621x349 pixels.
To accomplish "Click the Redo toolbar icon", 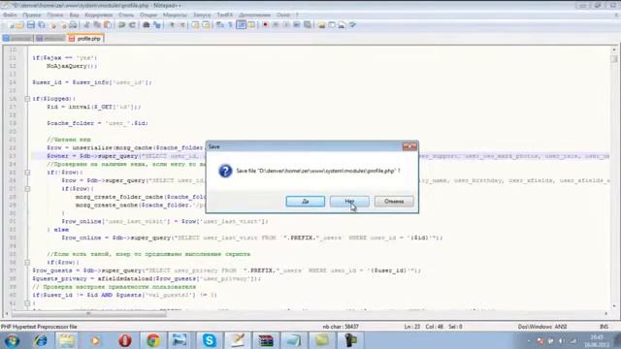I will tap(132, 25).
